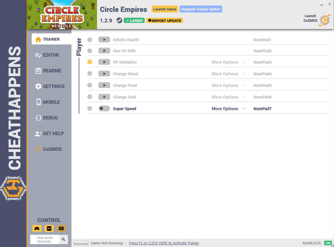Click the Circle Empires title text

click(123, 9)
